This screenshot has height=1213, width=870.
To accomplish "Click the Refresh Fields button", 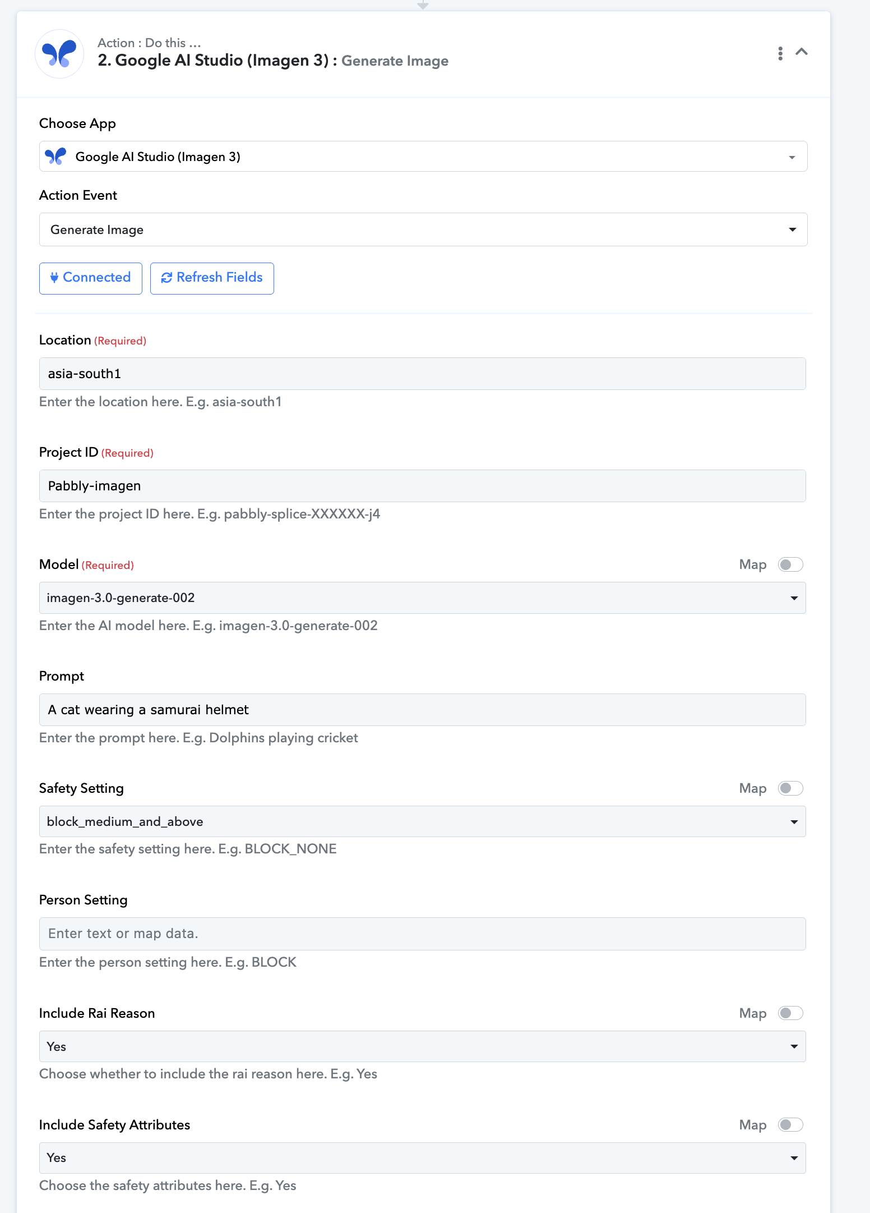I will 212,278.
